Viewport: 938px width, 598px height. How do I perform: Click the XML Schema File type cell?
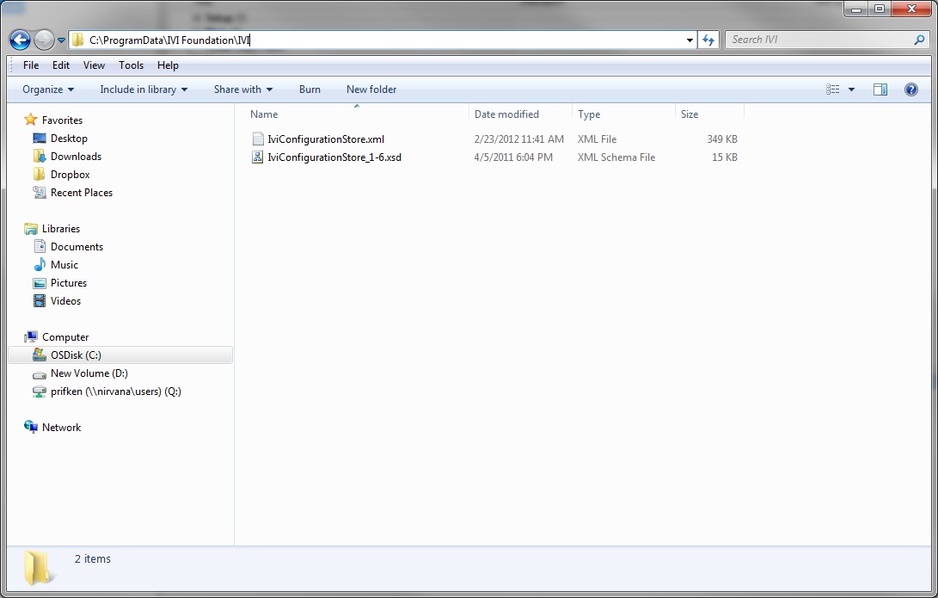pos(616,157)
